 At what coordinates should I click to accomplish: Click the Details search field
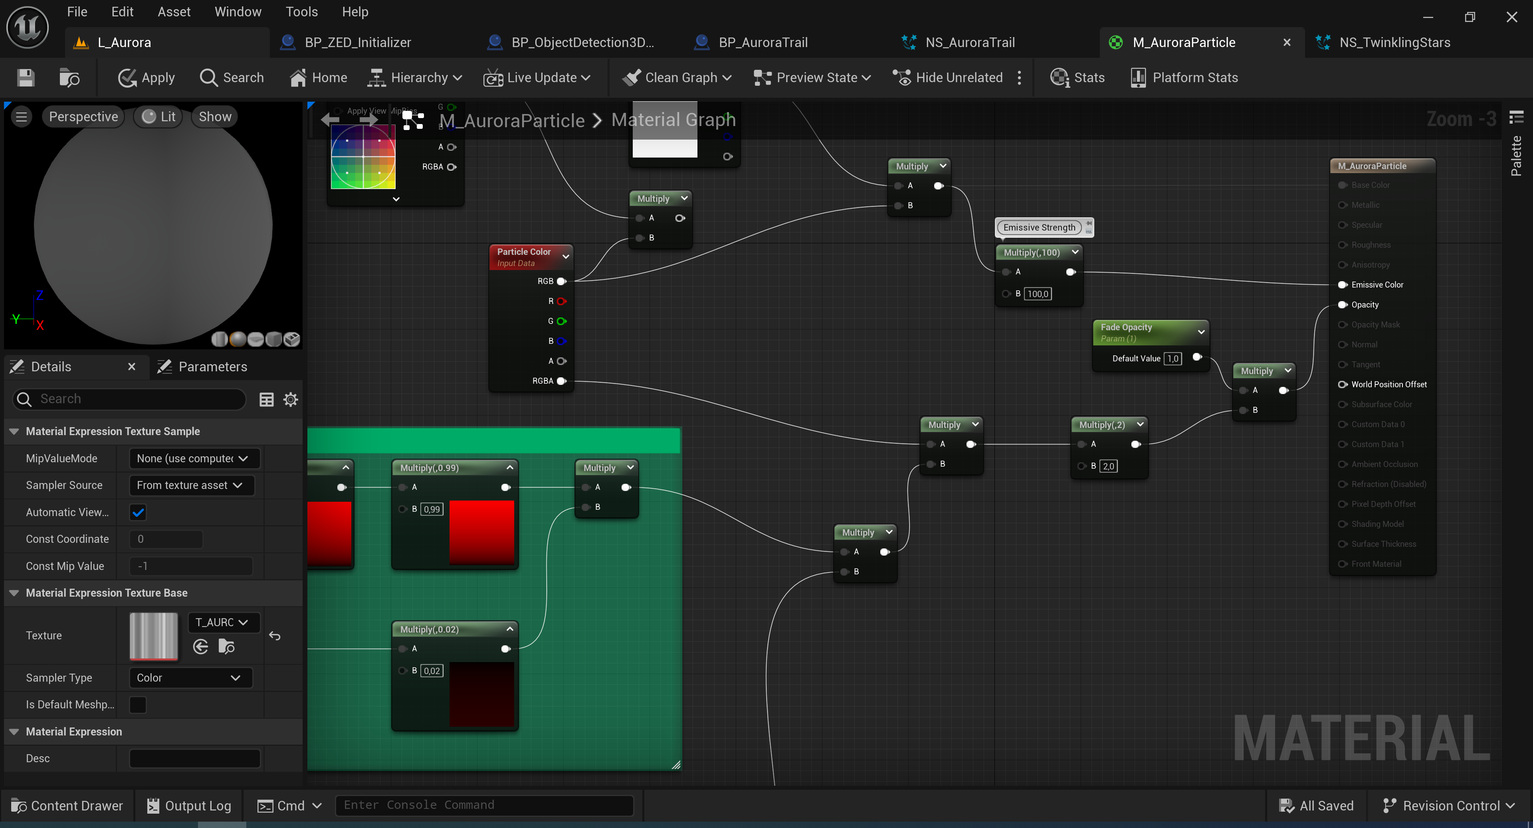129,399
